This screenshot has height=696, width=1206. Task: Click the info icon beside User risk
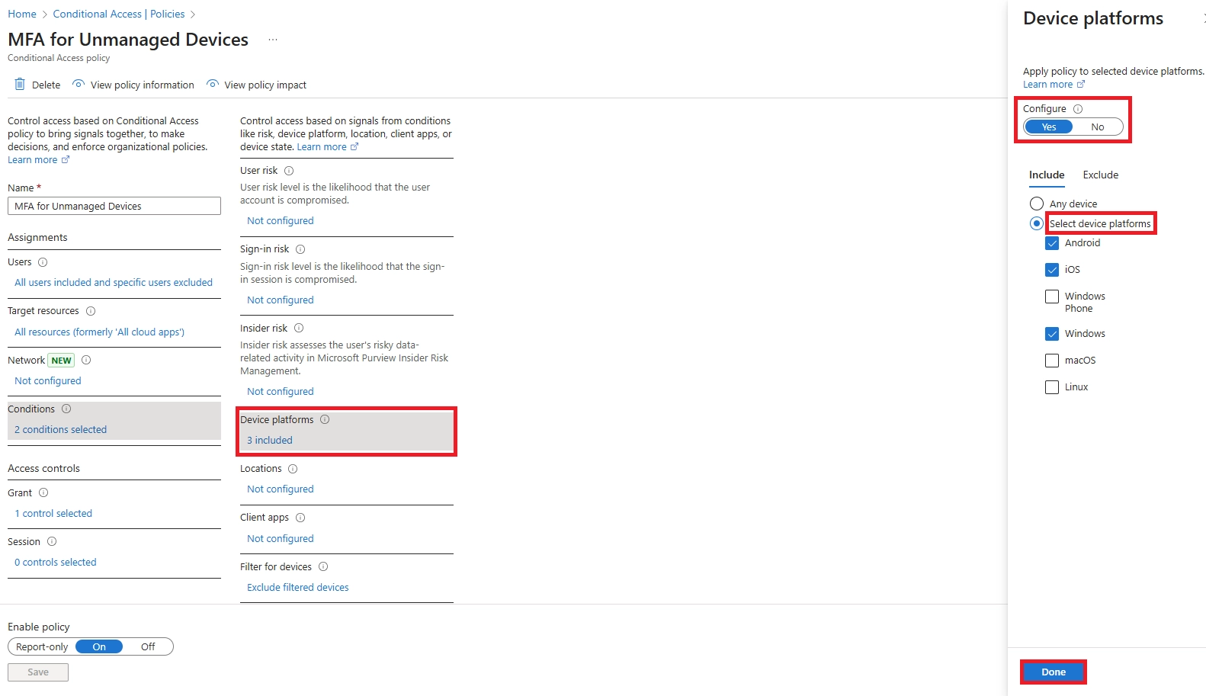click(289, 171)
